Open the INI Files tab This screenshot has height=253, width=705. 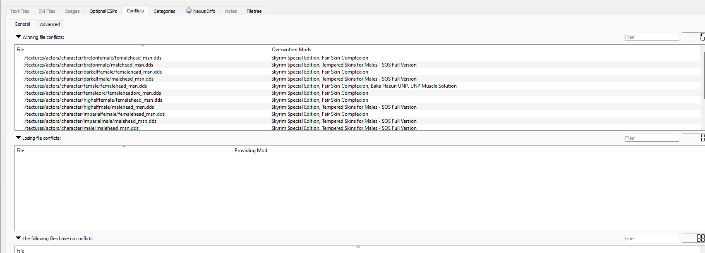(x=47, y=11)
